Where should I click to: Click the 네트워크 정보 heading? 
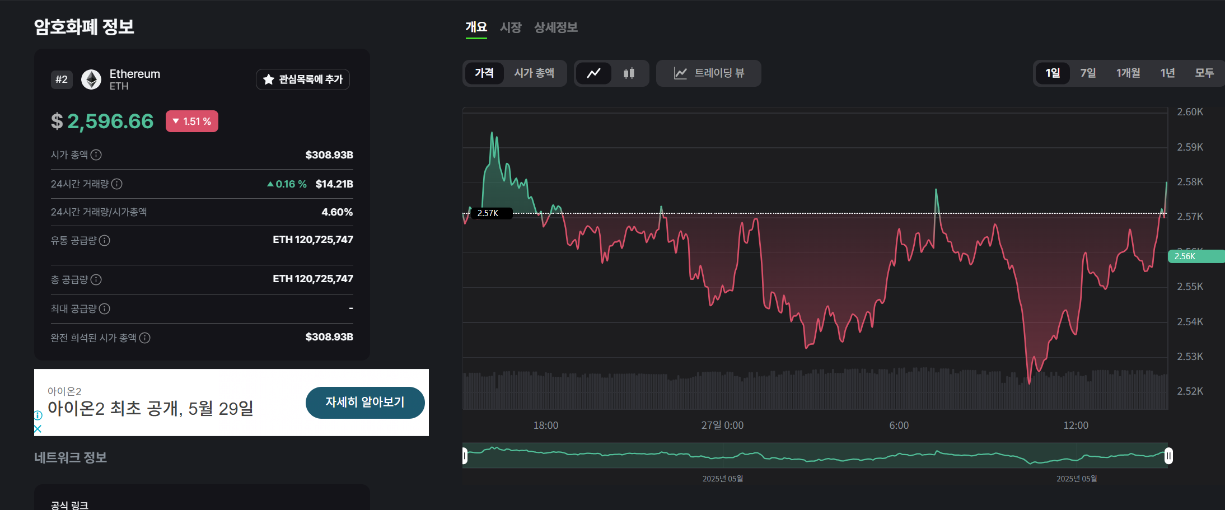click(71, 457)
